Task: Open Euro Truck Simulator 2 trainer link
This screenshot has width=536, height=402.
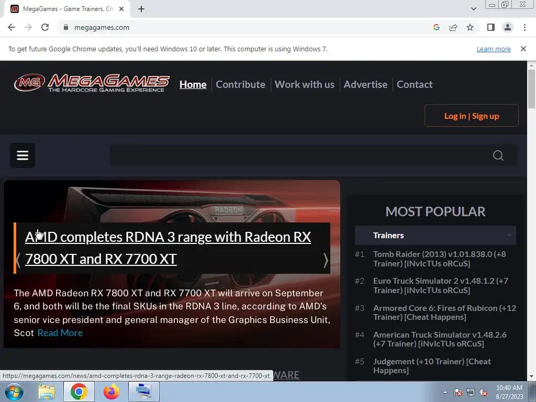Action: point(440,285)
